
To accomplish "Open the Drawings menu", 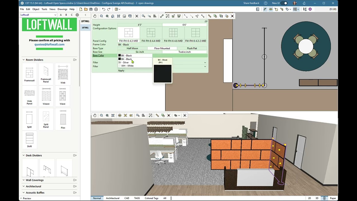I will pos(62,9).
